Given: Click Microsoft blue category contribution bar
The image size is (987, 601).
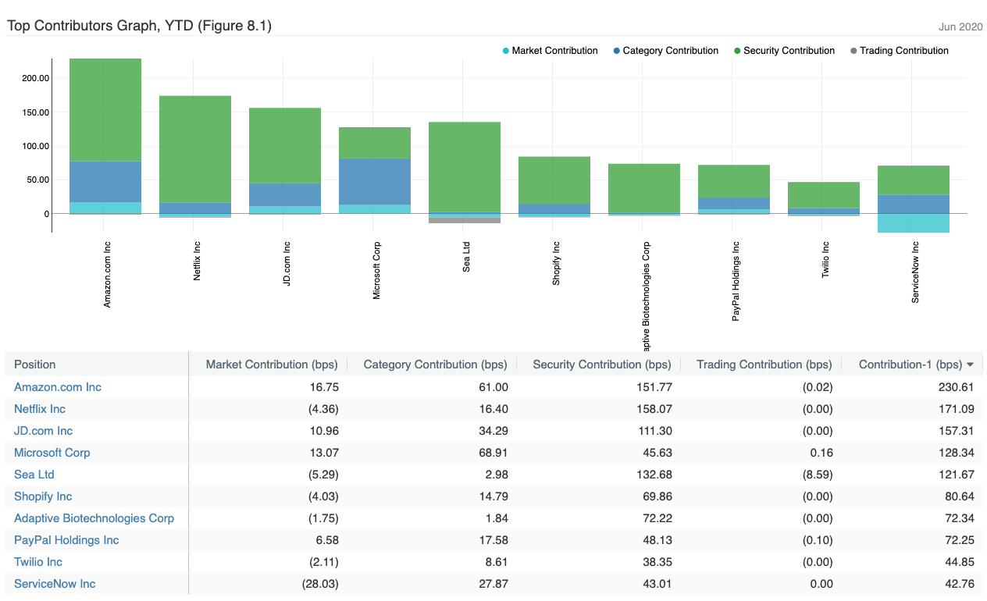Looking at the screenshot, I should [375, 182].
